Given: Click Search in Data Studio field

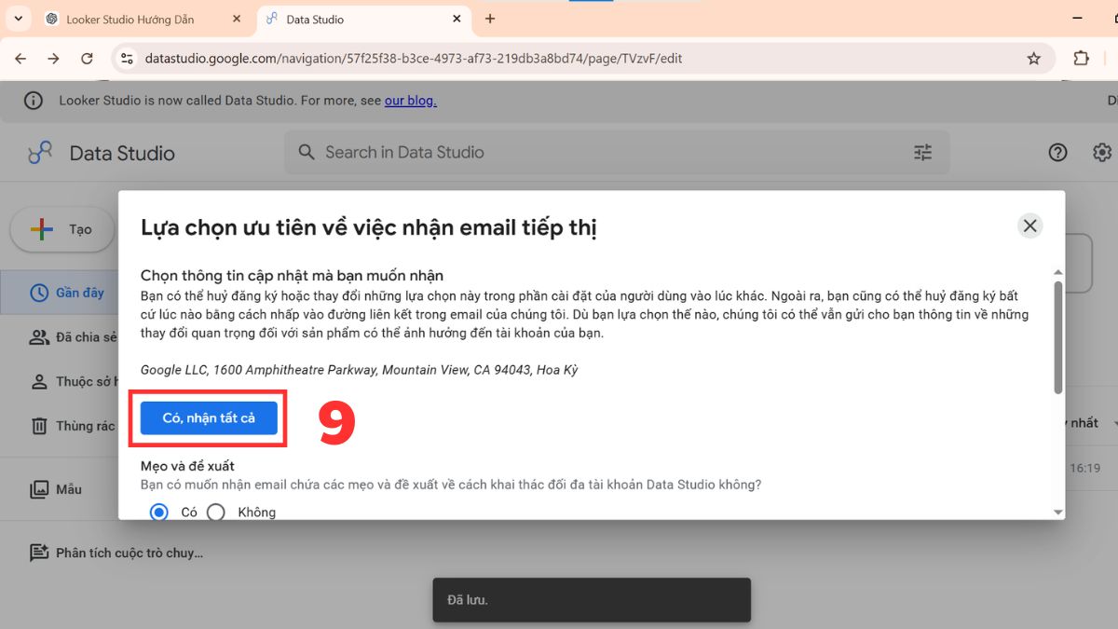Looking at the screenshot, I should tap(617, 152).
